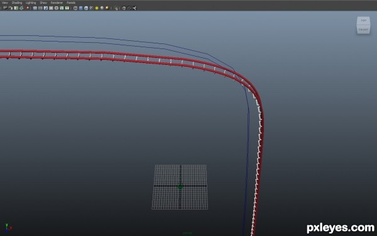
Task: Enable Textured display checker icon
Action: click(91, 8)
